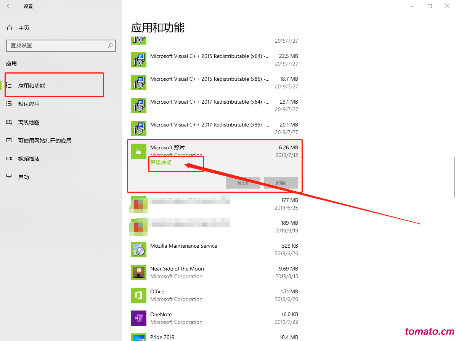Click the 16.0 KB size value
The height and width of the screenshot is (341, 456).
point(290,315)
